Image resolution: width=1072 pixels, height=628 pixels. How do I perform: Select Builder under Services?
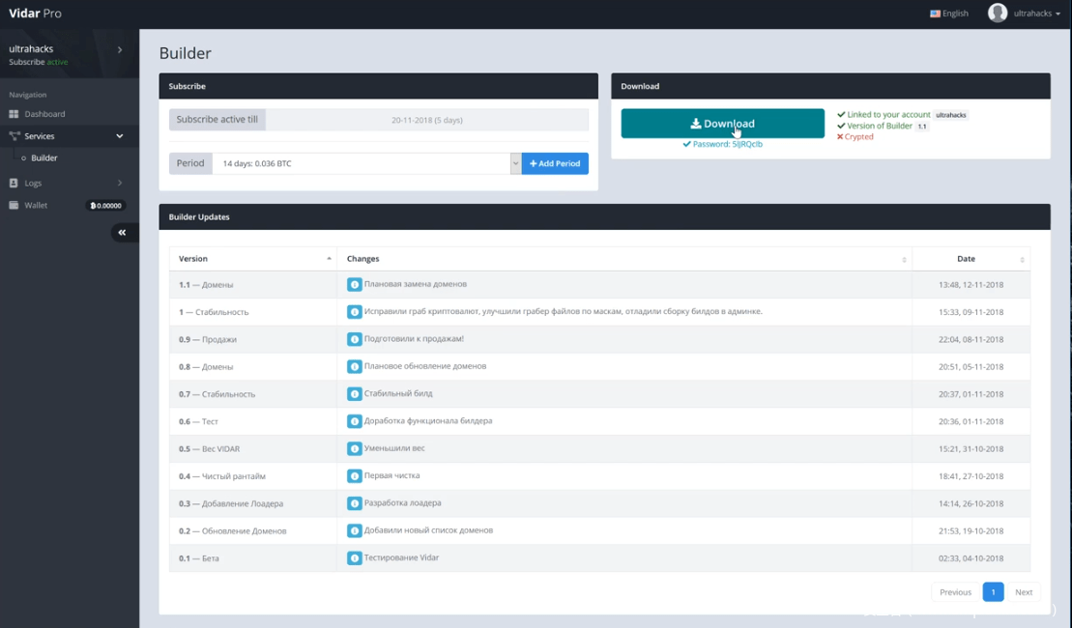(44, 157)
